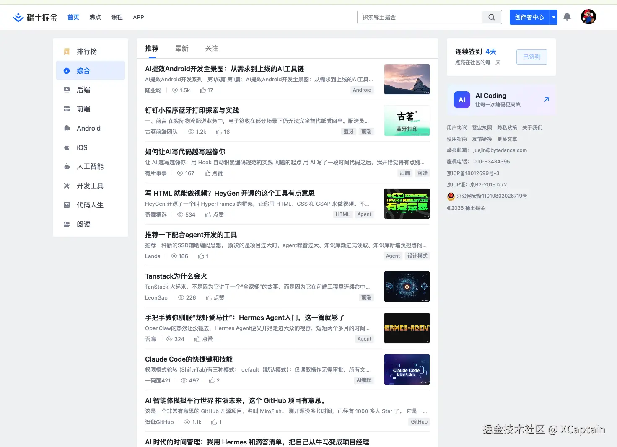Like the Claude Code的快捷键和技能 article

(212, 380)
